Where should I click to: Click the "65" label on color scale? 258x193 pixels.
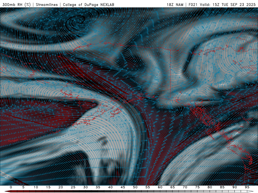[173, 187]
